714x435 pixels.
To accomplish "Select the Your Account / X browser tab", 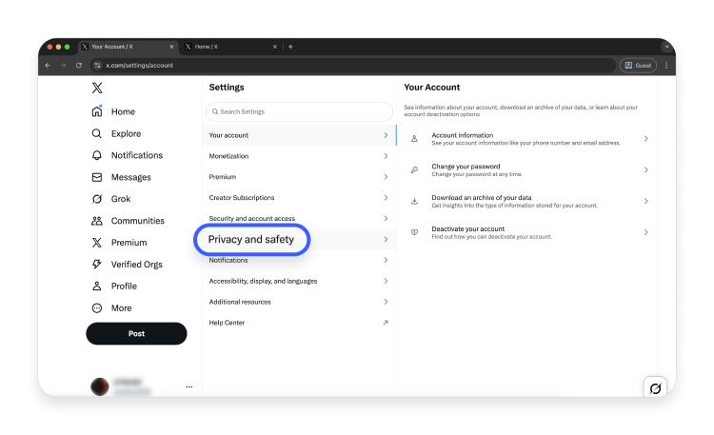I will click(126, 47).
